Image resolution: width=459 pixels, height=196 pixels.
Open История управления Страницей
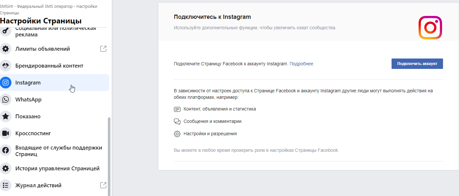pos(54,168)
